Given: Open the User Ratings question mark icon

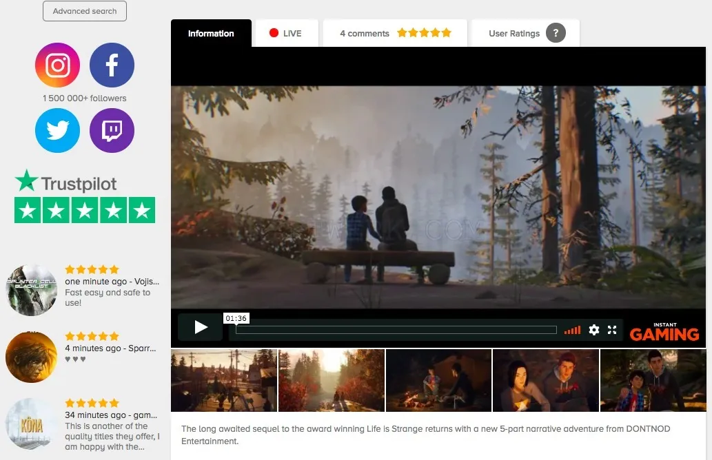Looking at the screenshot, I should coord(556,33).
